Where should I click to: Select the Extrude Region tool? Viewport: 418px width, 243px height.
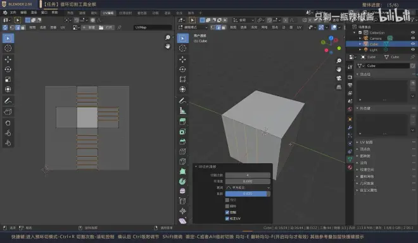tap(182, 121)
